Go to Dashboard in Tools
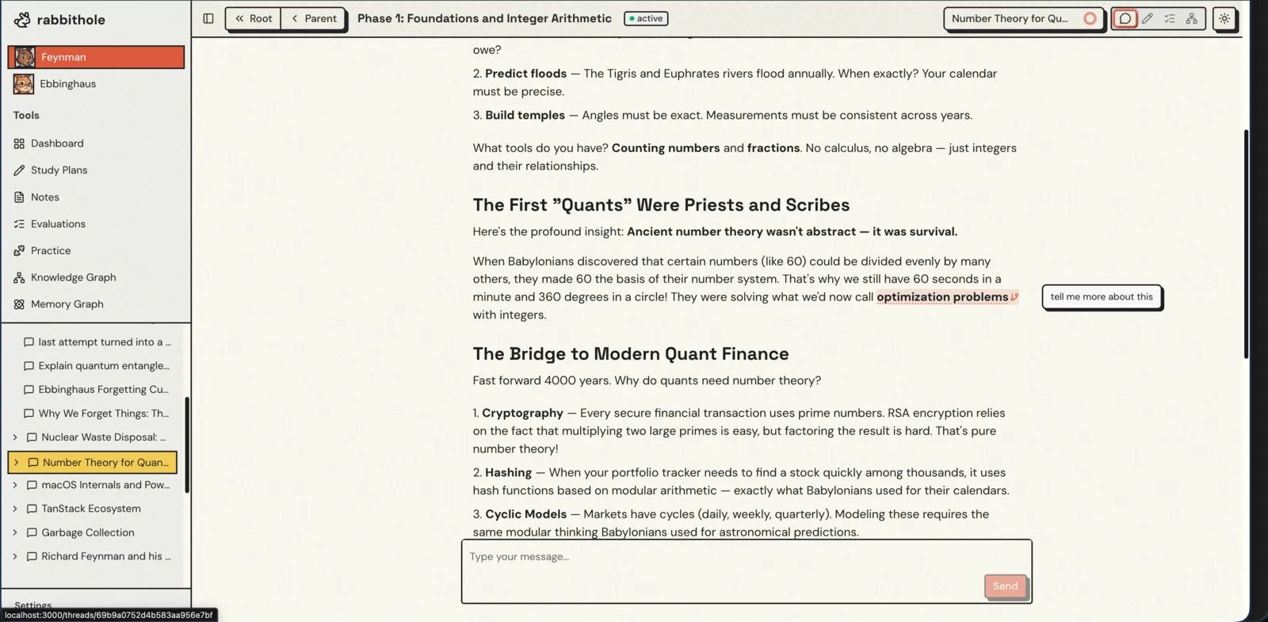The image size is (1268, 622). tap(56, 143)
